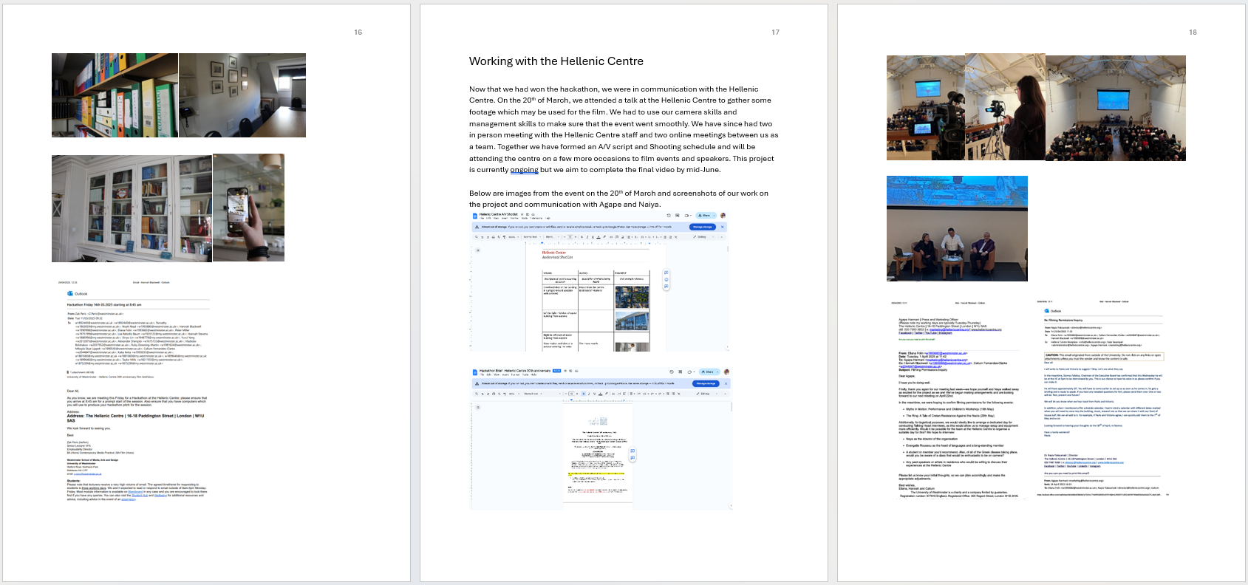The width and height of the screenshot is (1248, 585).
Task: Click "Have a lovely weekend!" in the reply
Action: 1057,432
